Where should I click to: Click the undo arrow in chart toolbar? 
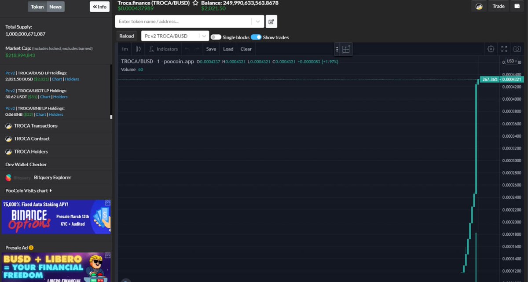(x=187, y=49)
